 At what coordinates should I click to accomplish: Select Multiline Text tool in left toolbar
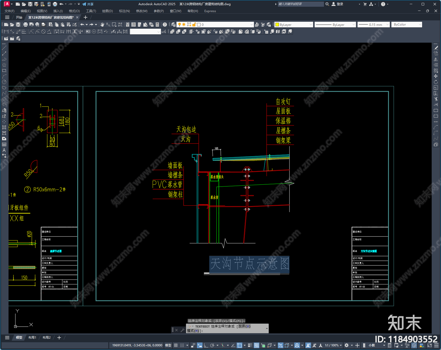(4, 150)
